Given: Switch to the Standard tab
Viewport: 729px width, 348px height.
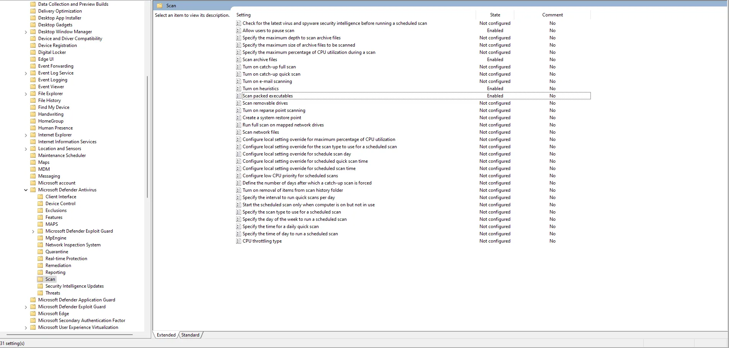Looking at the screenshot, I should pos(190,335).
